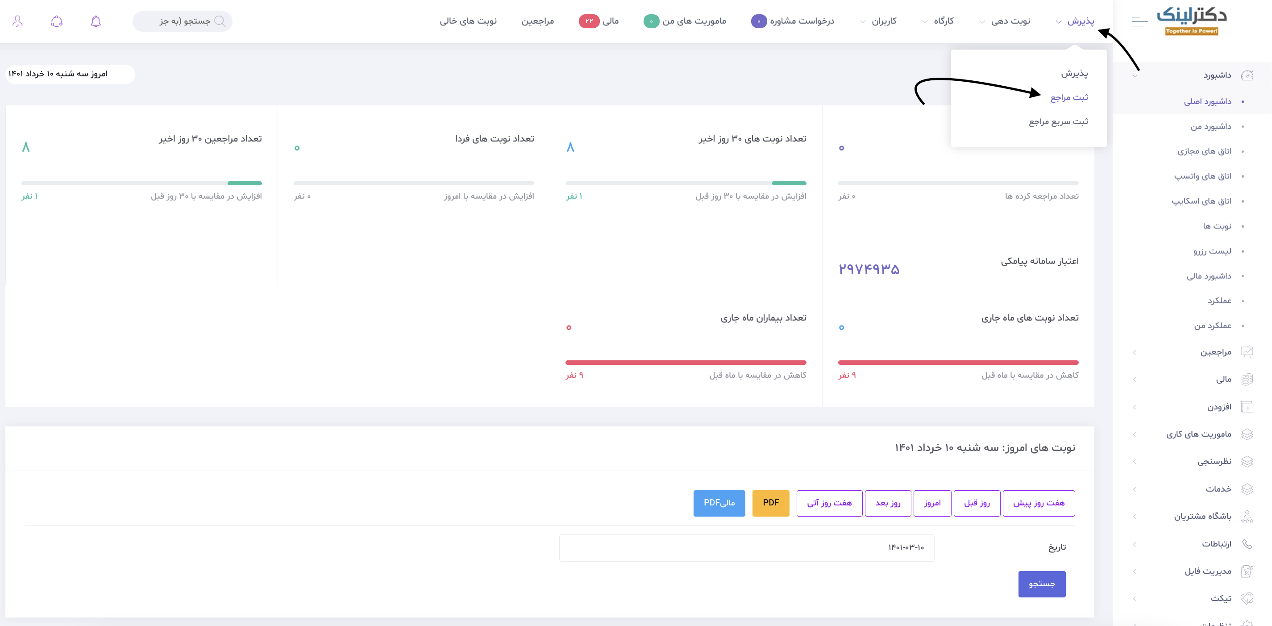Expand the ارتباطات sidebar section
1272x626 pixels.
pyautogui.click(x=1135, y=544)
